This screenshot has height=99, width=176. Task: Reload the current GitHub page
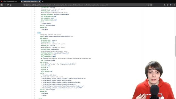click(8, 5)
